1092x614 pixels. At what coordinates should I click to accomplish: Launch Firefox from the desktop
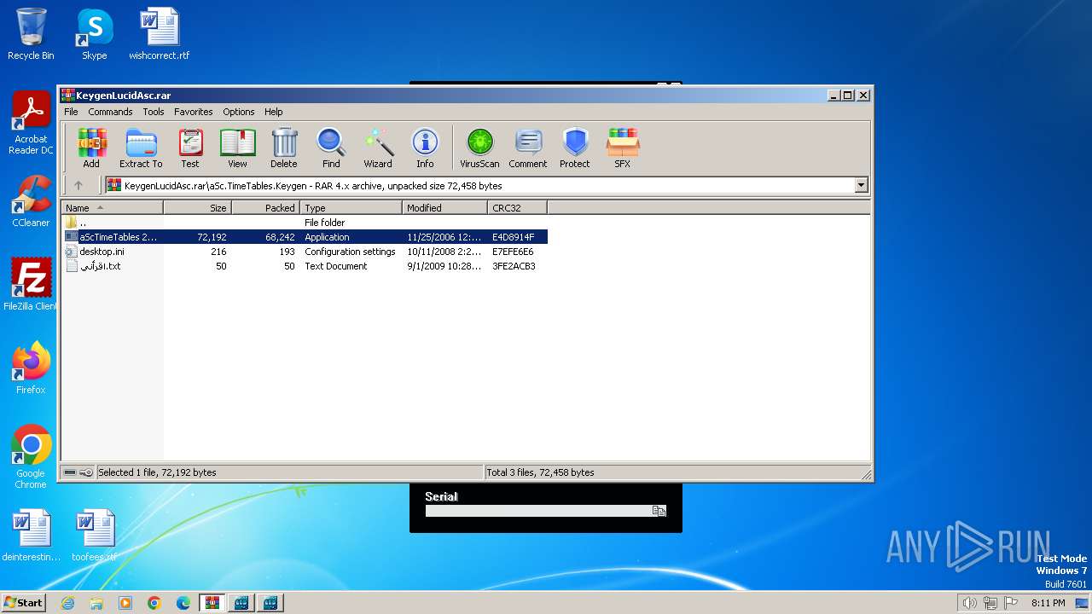31,368
